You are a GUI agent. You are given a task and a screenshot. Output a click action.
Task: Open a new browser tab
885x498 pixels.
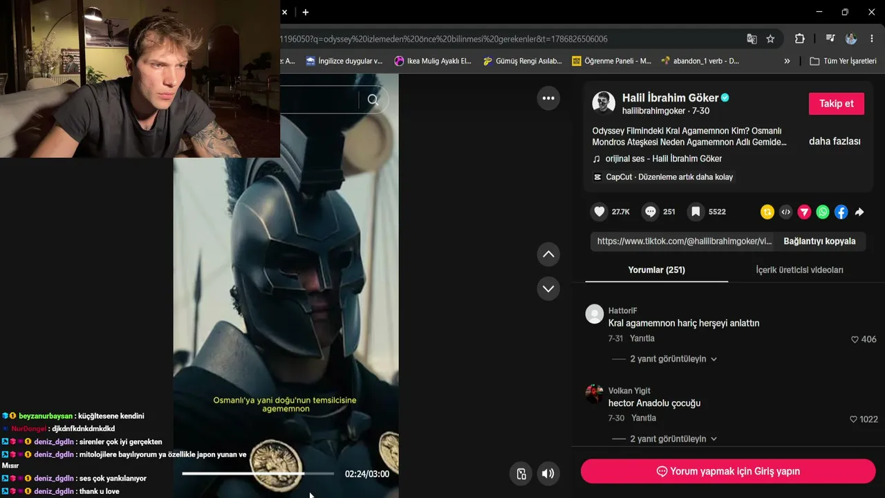[306, 12]
